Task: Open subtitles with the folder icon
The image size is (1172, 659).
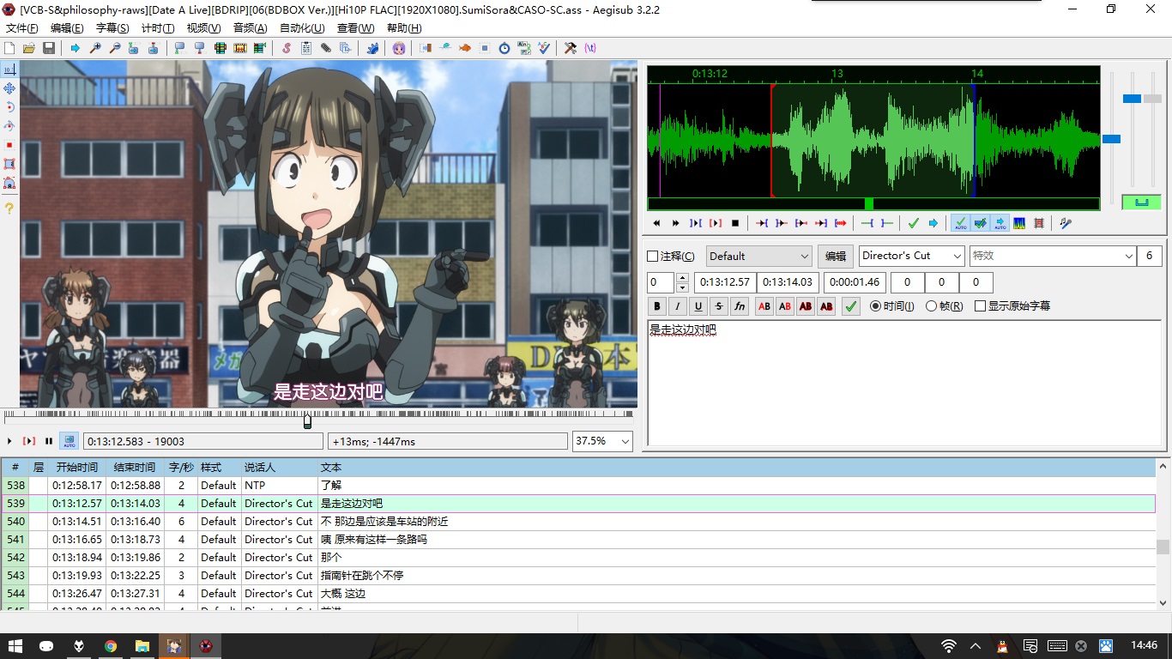Action: tap(28, 48)
